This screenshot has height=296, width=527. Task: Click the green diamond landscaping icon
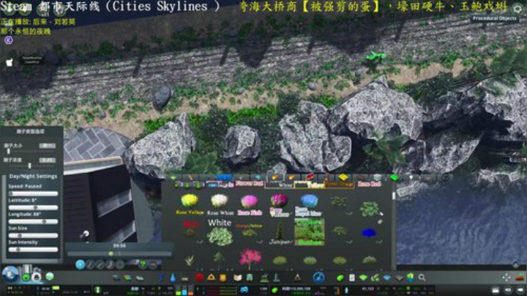363,278
